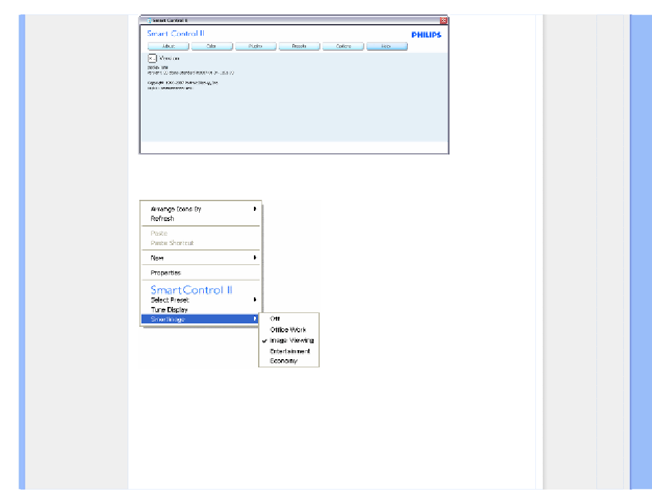Click the SmartControl II logo in menu

(x=191, y=290)
